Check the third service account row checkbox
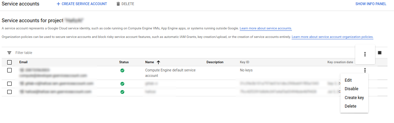The width and height of the screenshot is (394, 123). pyautogui.click(x=9, y=92)
